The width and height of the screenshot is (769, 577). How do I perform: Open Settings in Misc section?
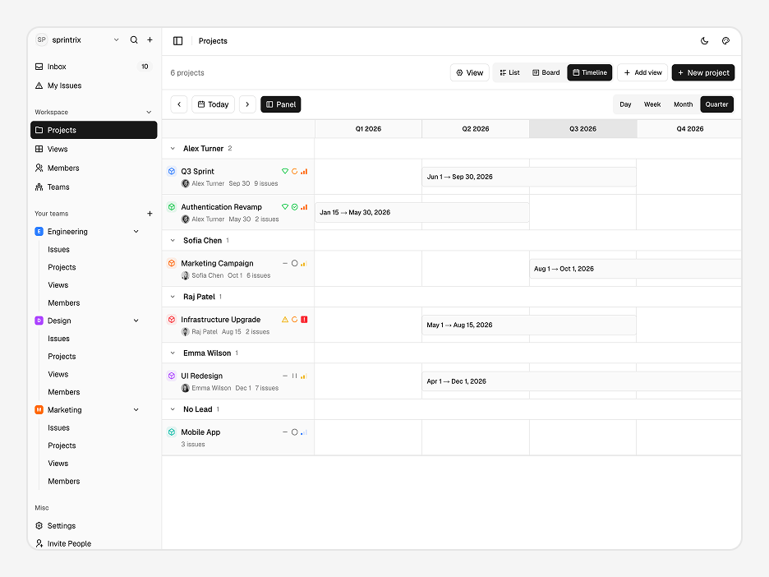click(94, 525)
